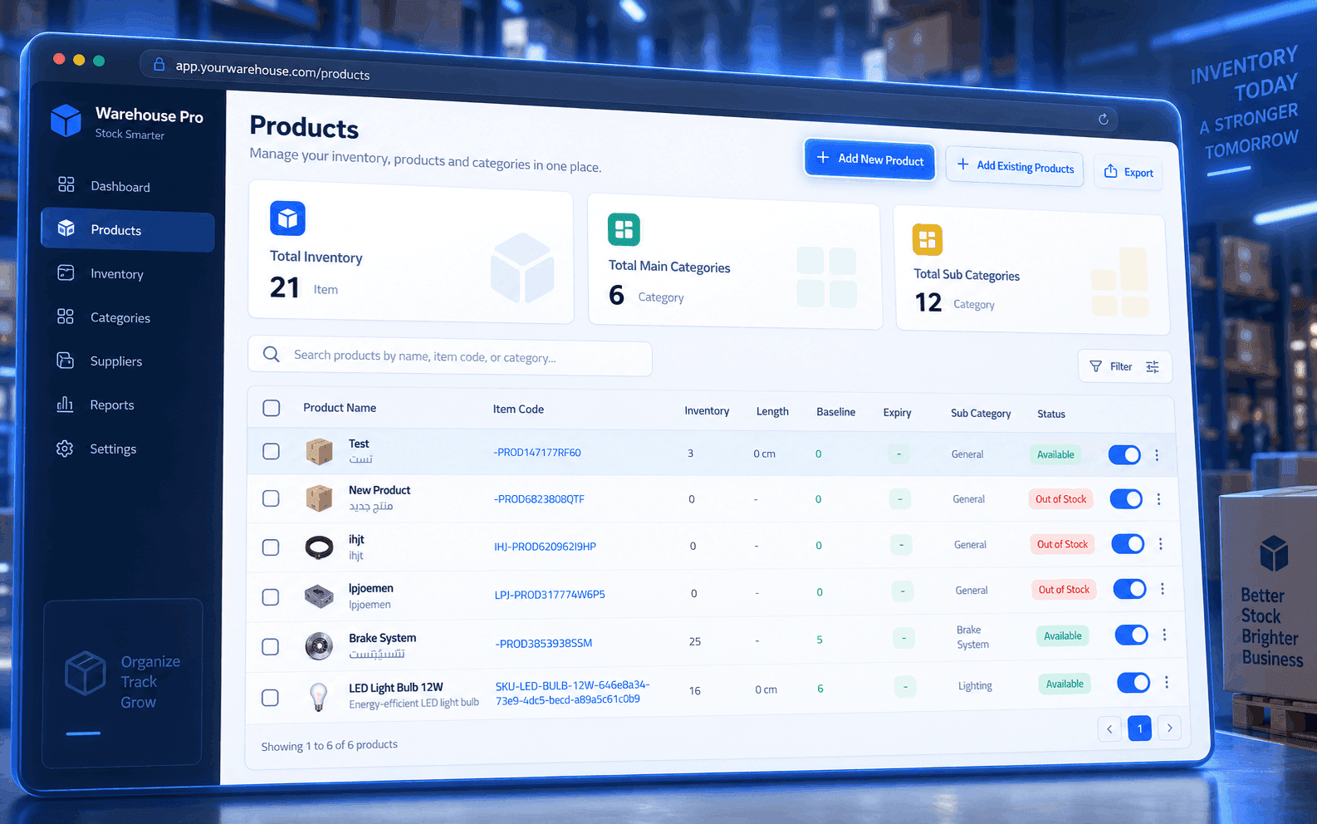Click the Inventory column header

[x=707, y=411]
